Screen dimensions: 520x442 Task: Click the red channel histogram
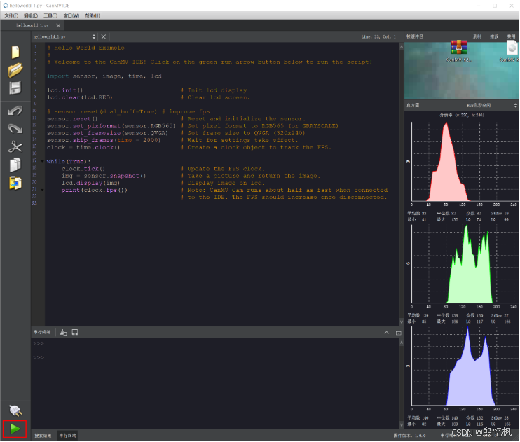[x=464, y=162]
